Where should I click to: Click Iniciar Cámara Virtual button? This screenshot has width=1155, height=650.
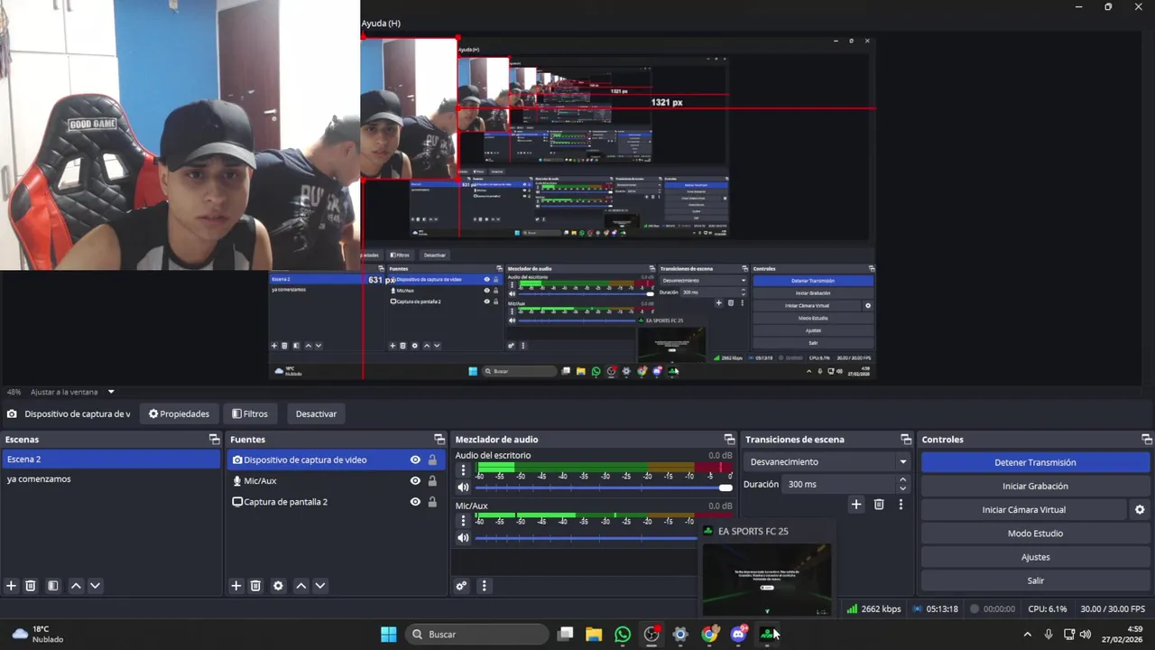coord(1024,510)
